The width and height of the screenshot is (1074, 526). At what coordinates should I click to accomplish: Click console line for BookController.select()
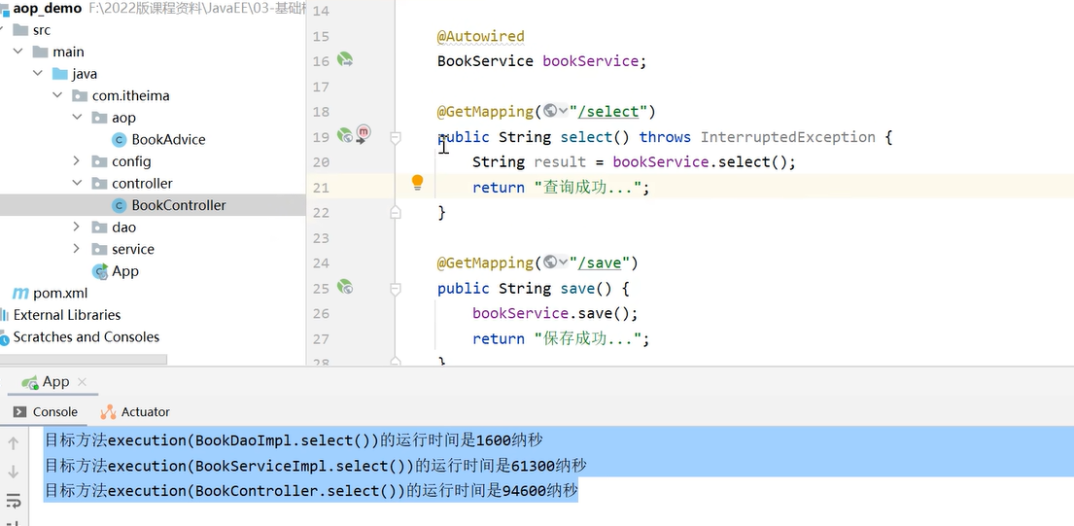point(312,491)
